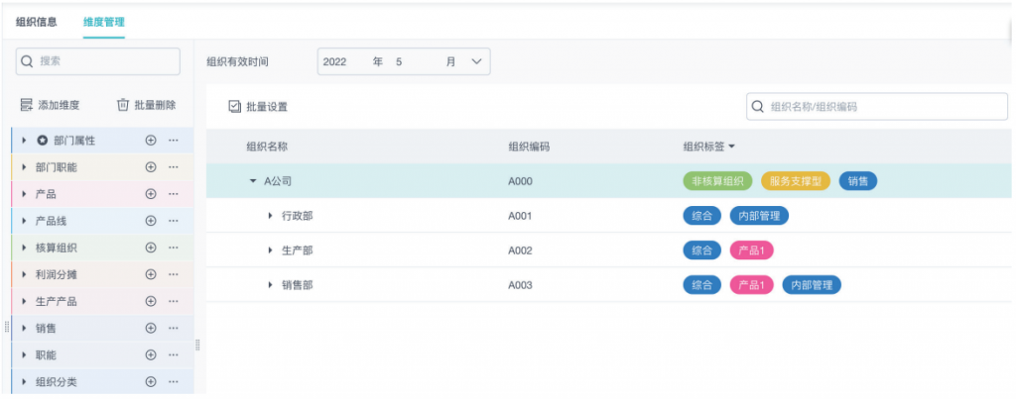Expand the 销售 dimension in the left list

[25, 328]
